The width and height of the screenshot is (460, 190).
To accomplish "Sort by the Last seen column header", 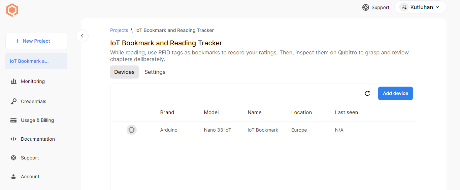I will point(346,112).
